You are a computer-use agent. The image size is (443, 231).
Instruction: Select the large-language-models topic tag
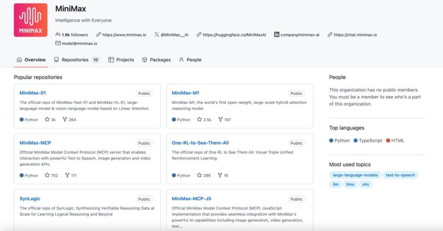click(x=355, y=175)
